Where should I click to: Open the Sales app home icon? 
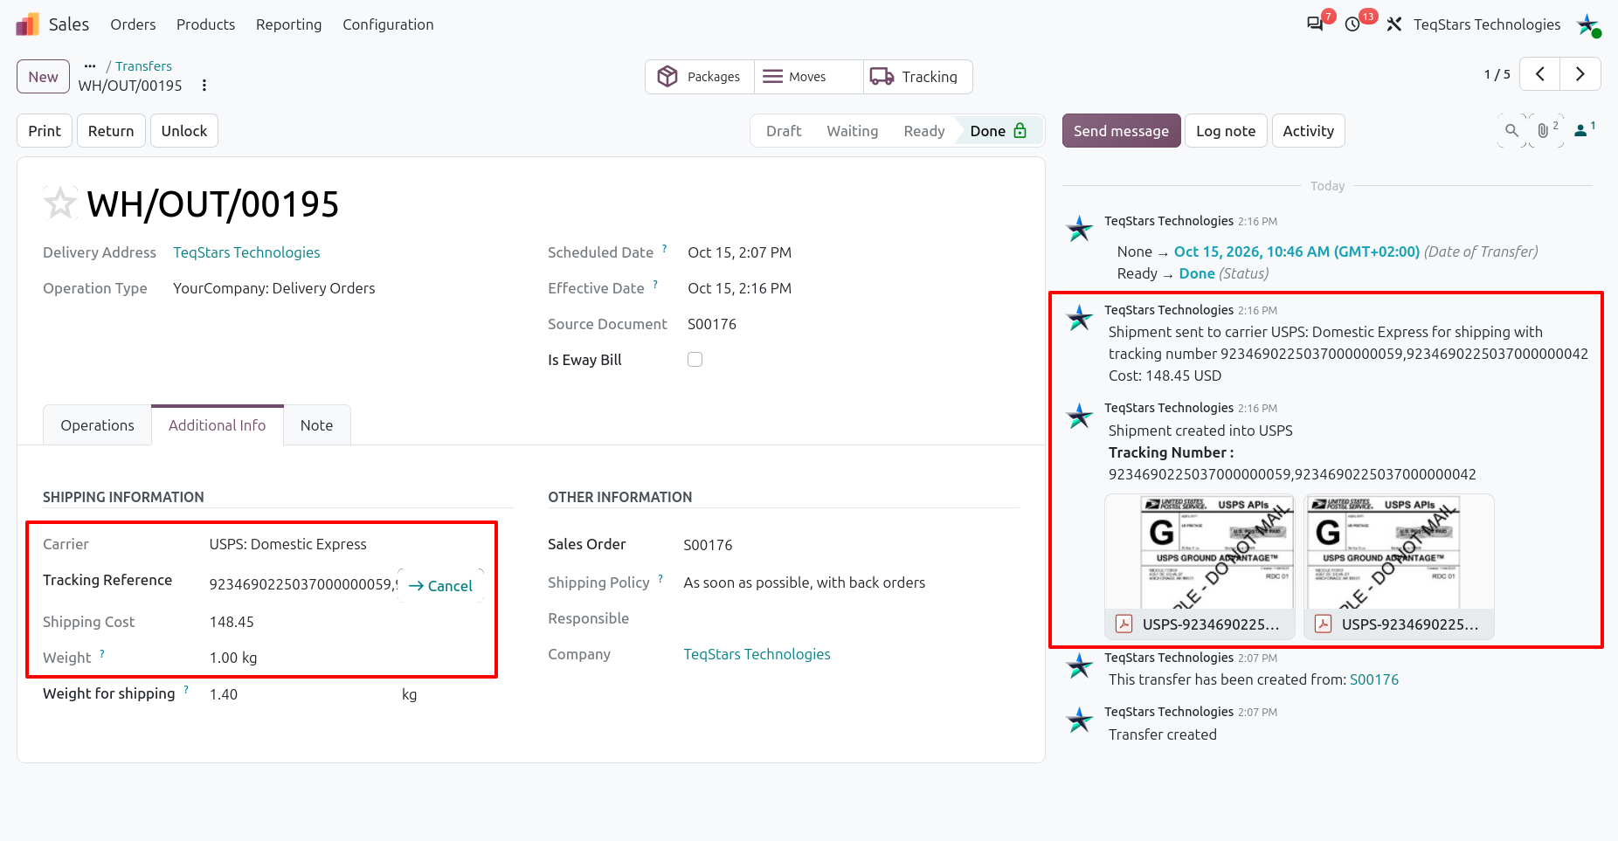click(x=28, y=24)
